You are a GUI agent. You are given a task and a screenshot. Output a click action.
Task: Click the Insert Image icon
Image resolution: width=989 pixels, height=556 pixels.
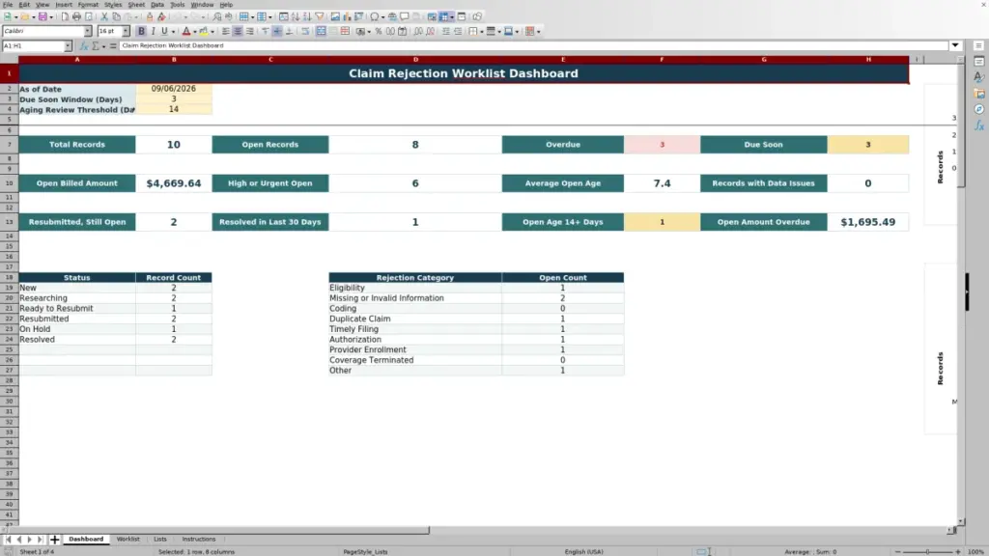[x=335, y=17]
